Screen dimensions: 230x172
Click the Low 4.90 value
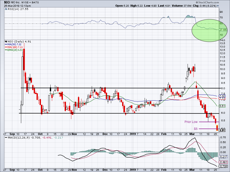[150, 6]
